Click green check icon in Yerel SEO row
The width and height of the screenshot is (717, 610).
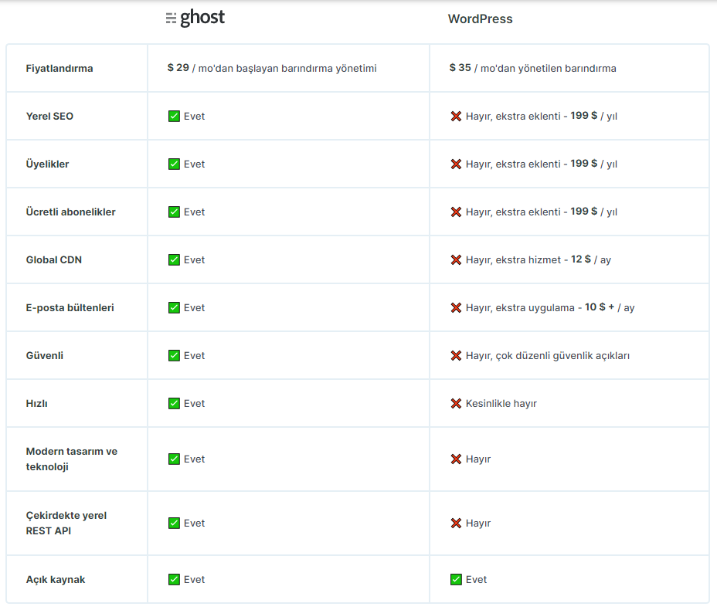(x=174, y=116)
